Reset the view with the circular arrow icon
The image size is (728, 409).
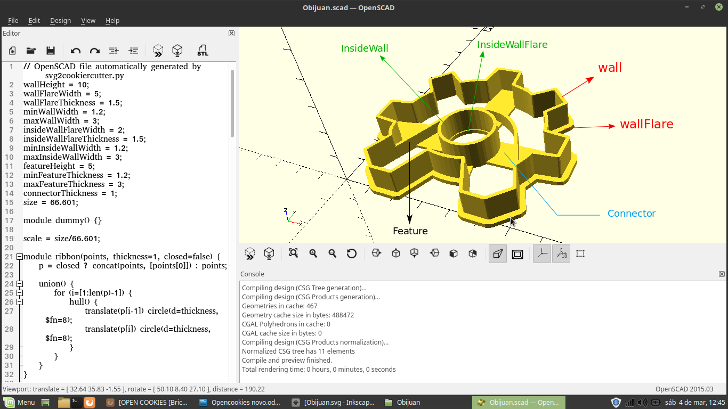pos(351,253)
